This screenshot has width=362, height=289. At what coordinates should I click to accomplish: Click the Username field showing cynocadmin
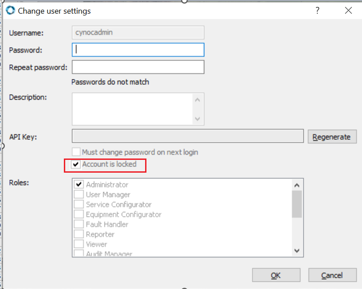coord(138,32)
